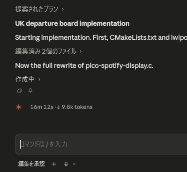Open the dropdown arrow beside microphone
Viewport: 187px width, 172px height.
tap(74, 164)
